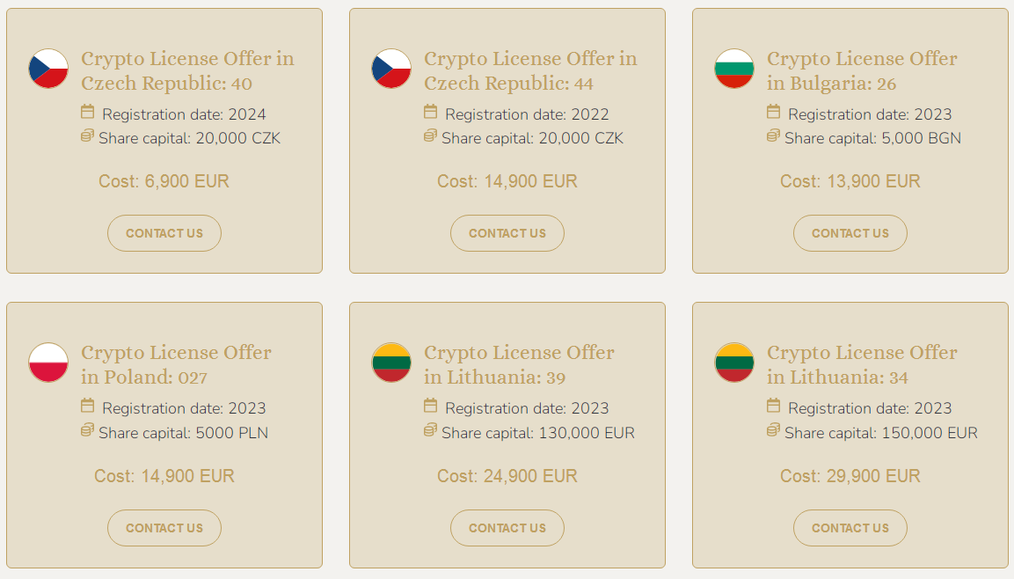Click the Lithuanian flag icon on offer 34
The height and width of the screenshot is (579, 1014).
click(x=734, y=363)
